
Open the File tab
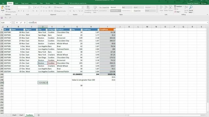pyautogui.click(x=3, y=3)
